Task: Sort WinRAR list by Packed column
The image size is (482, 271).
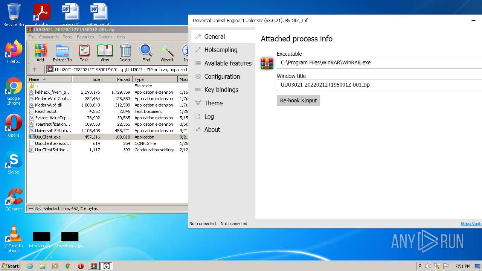Action: (x=117, y=79)
